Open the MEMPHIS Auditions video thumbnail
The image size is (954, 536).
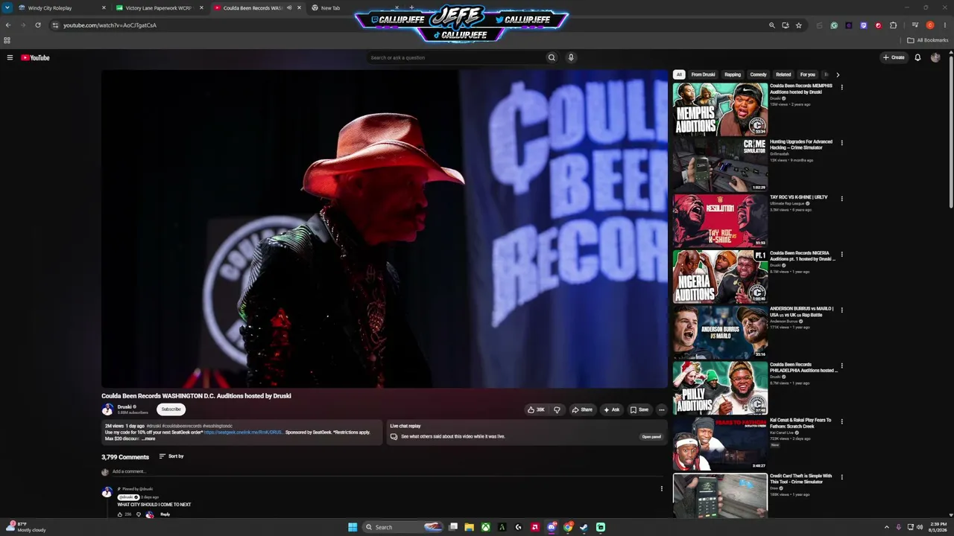click(720, 109)
